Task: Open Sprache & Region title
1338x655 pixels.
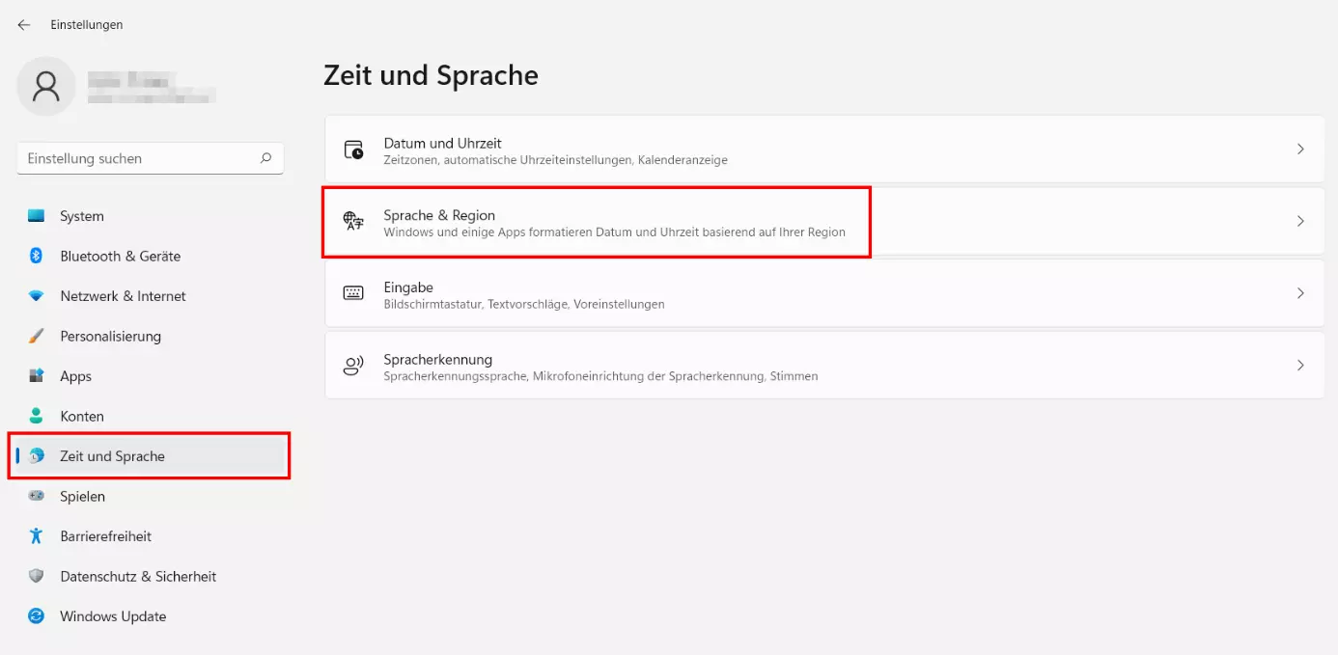Action: (x=439, y=215)
